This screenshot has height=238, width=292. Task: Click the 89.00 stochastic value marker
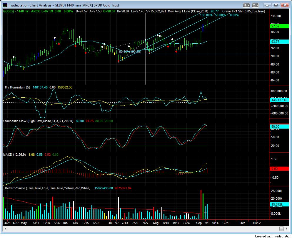pyautogui.click(x=279, y=127)
